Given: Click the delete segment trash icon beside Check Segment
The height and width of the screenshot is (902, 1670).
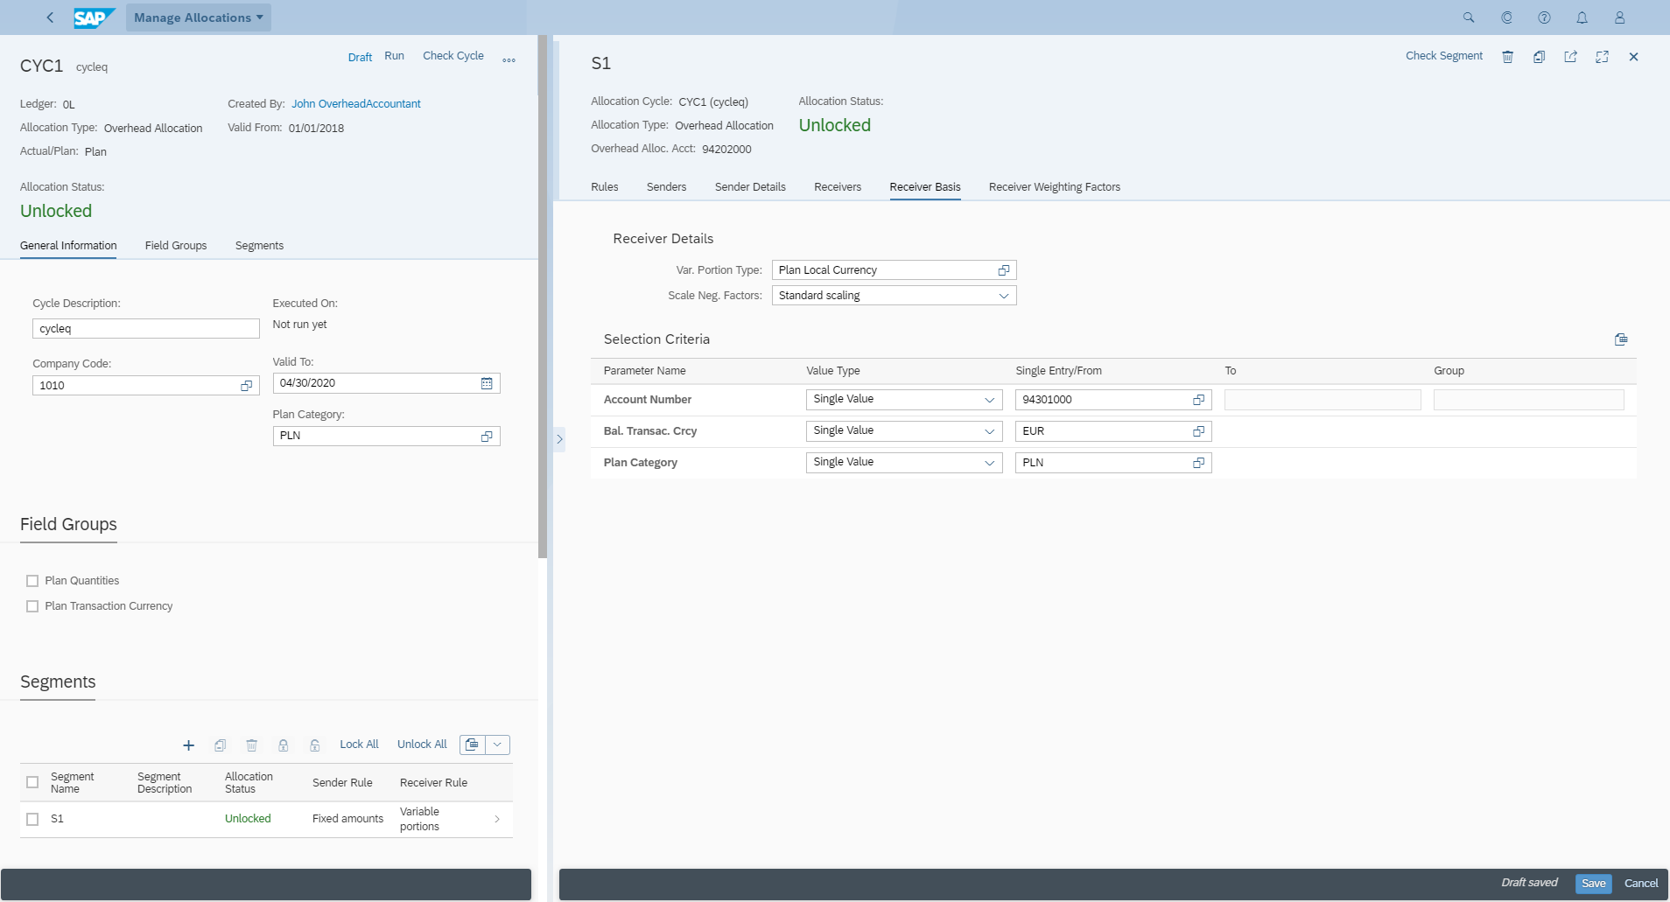Looking at the screenshot, I should [1507, 57].
